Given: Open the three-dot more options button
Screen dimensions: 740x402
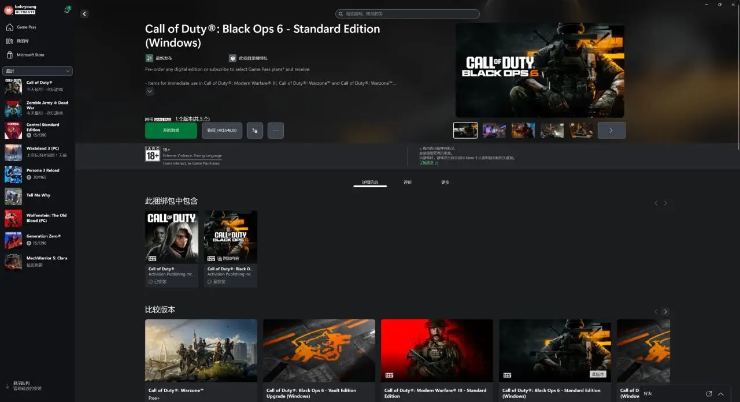Looking at the screenshot, I should pyautogui.click(x=276, y=131).
